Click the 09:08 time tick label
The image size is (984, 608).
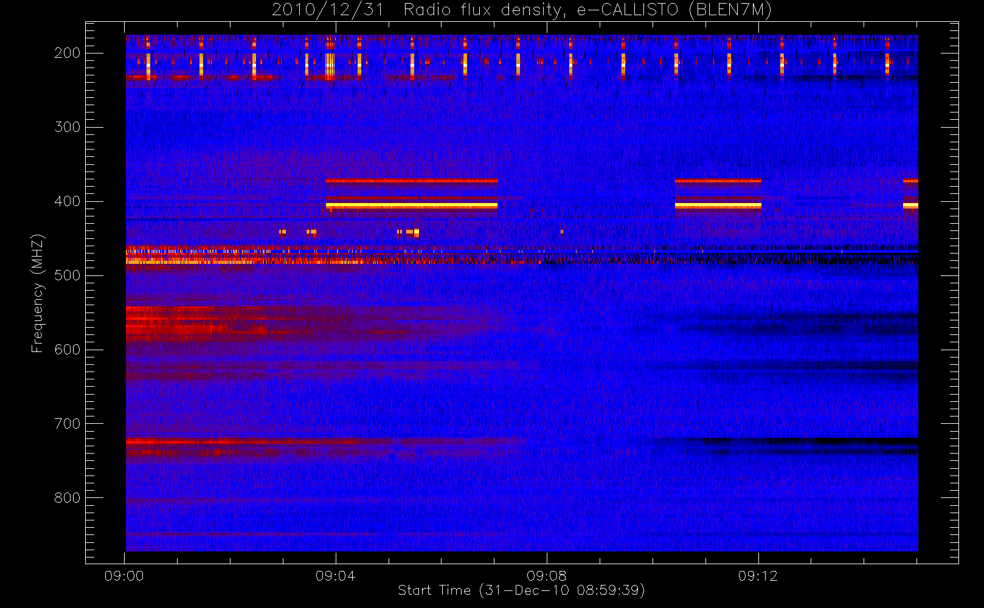click(x=546, y=576)
